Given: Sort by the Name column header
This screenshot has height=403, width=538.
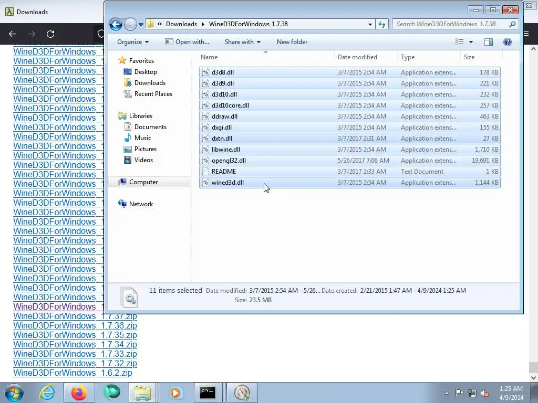Looking at the screenshot, I should tap(266, 57).
